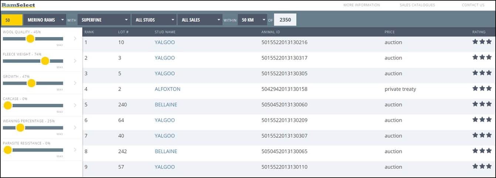Image resolution: width=496 pixels, height=178 pixels.
Task: Expand the Carcase chevron arrow
Action: tap(75, 105)
